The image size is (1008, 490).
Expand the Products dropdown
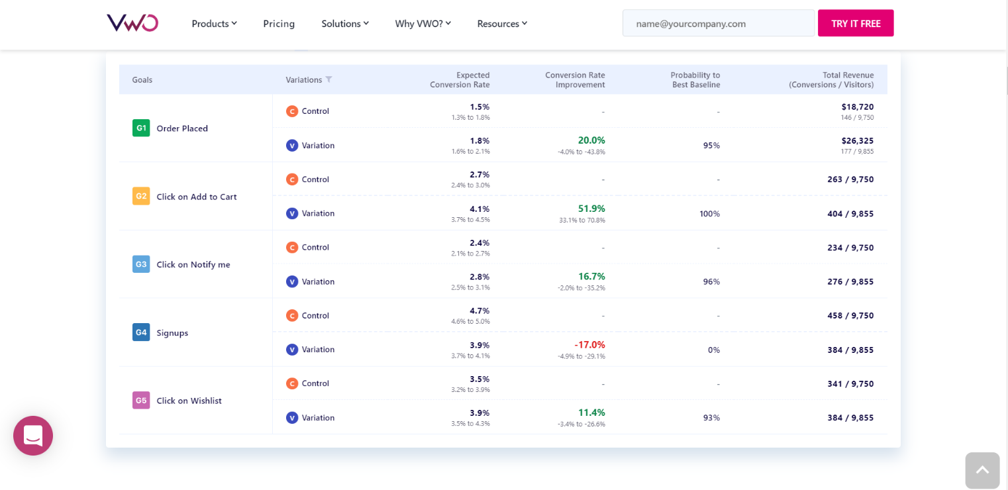[213, 23]
